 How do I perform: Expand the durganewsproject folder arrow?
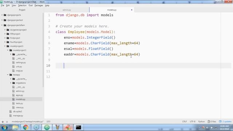(5, 30)
